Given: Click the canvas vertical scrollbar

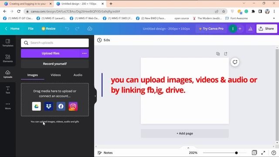Looking at the screenshot, I should tap(277, 94).
